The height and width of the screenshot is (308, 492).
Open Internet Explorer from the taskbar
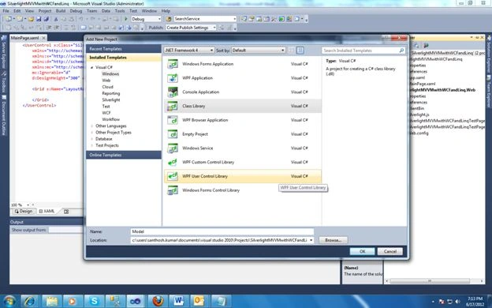tap(29, 301)
